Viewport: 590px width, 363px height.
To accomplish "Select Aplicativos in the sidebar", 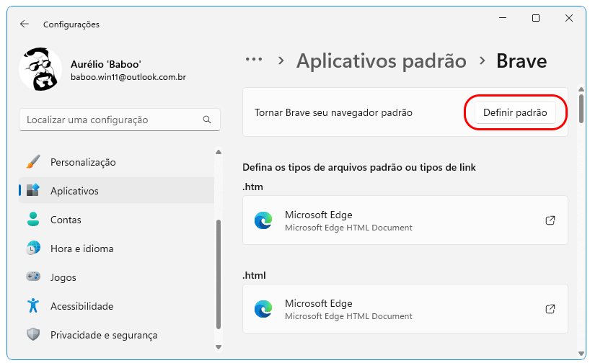I will coord(74,191).
